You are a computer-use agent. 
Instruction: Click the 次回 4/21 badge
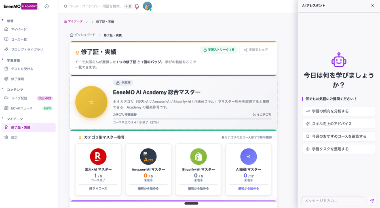45,98
